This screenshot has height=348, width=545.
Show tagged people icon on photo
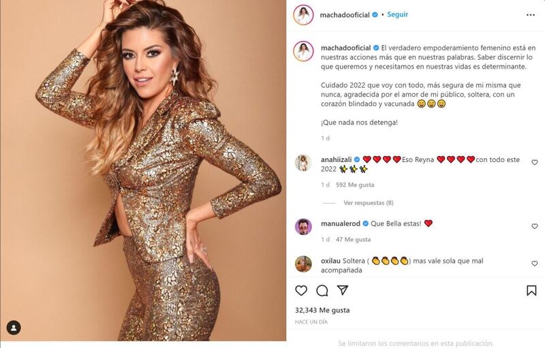tap(14, 328)
